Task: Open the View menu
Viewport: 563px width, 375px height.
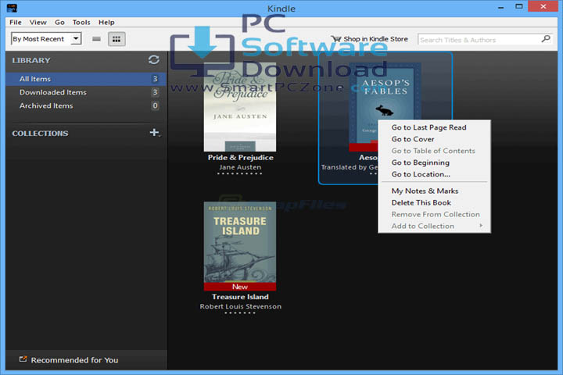Action: [x=38, y=22]
